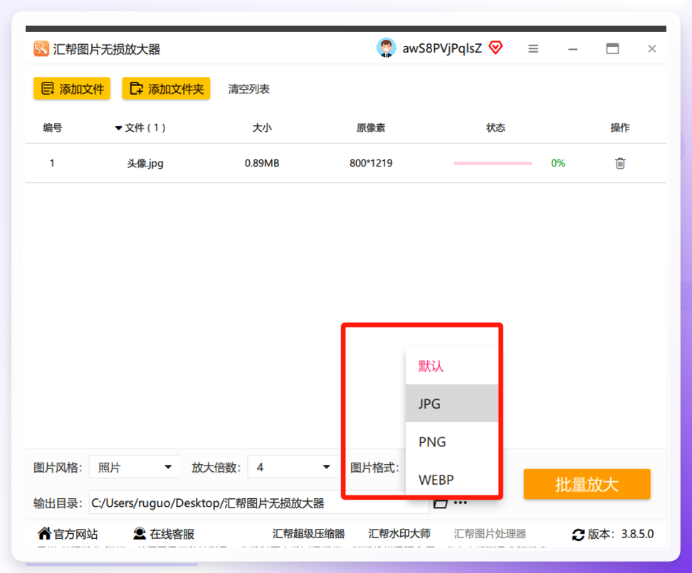Click the three-dot browse button
The width and height of the screenshot is (692, 573).
461,503
